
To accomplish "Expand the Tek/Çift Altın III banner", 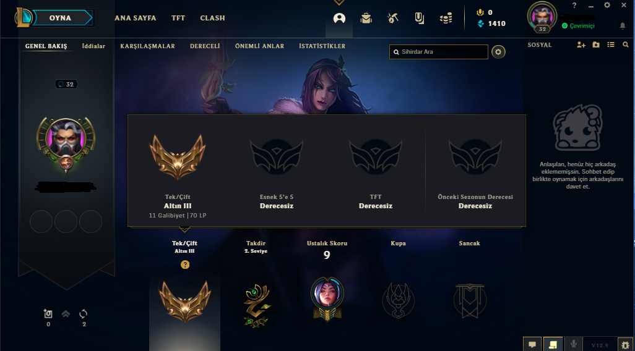I will (184, 247).
